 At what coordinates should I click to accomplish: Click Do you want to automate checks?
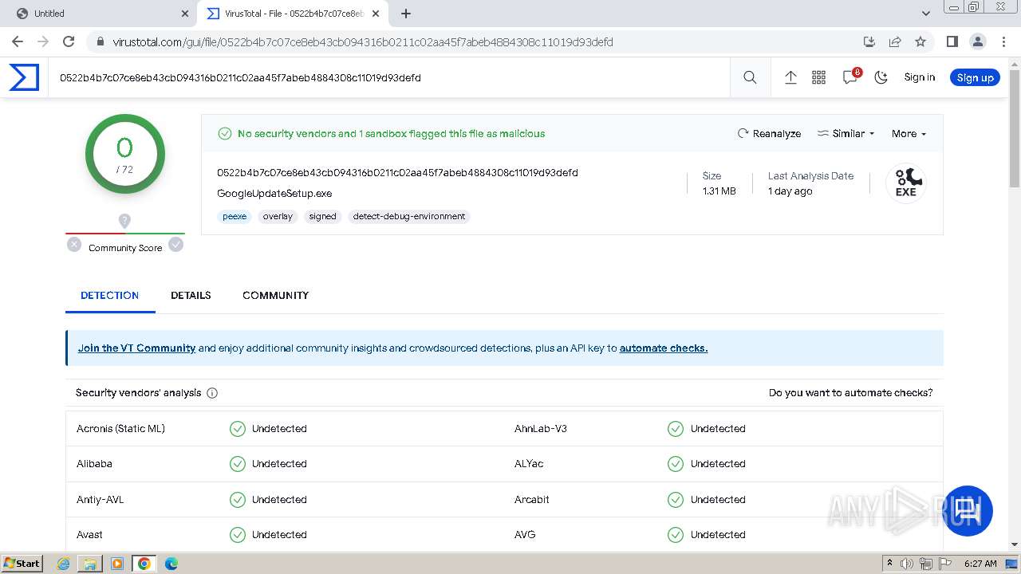coord(850,393)
